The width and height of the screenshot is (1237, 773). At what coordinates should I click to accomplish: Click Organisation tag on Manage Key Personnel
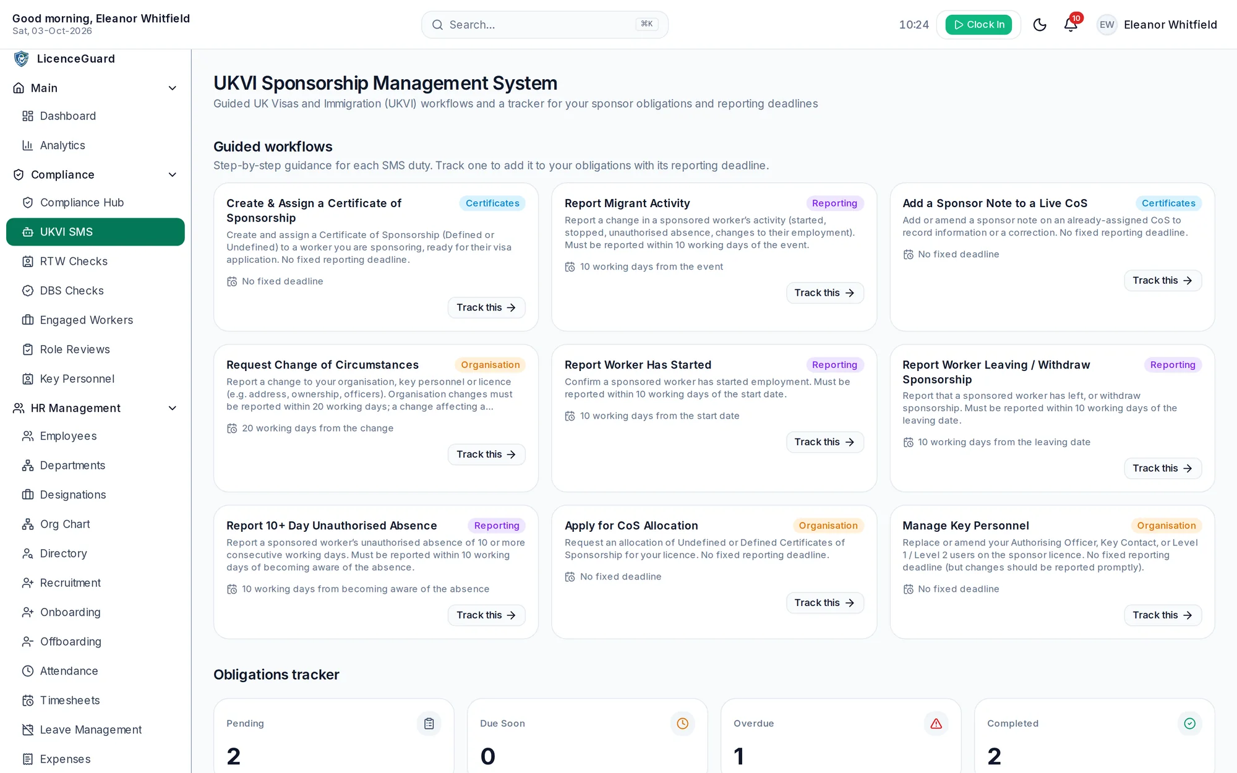(1166, 526)
